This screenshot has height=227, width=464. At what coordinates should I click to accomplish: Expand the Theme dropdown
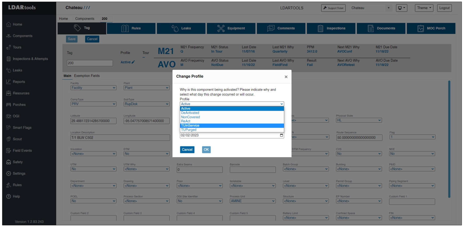(424, 8)
